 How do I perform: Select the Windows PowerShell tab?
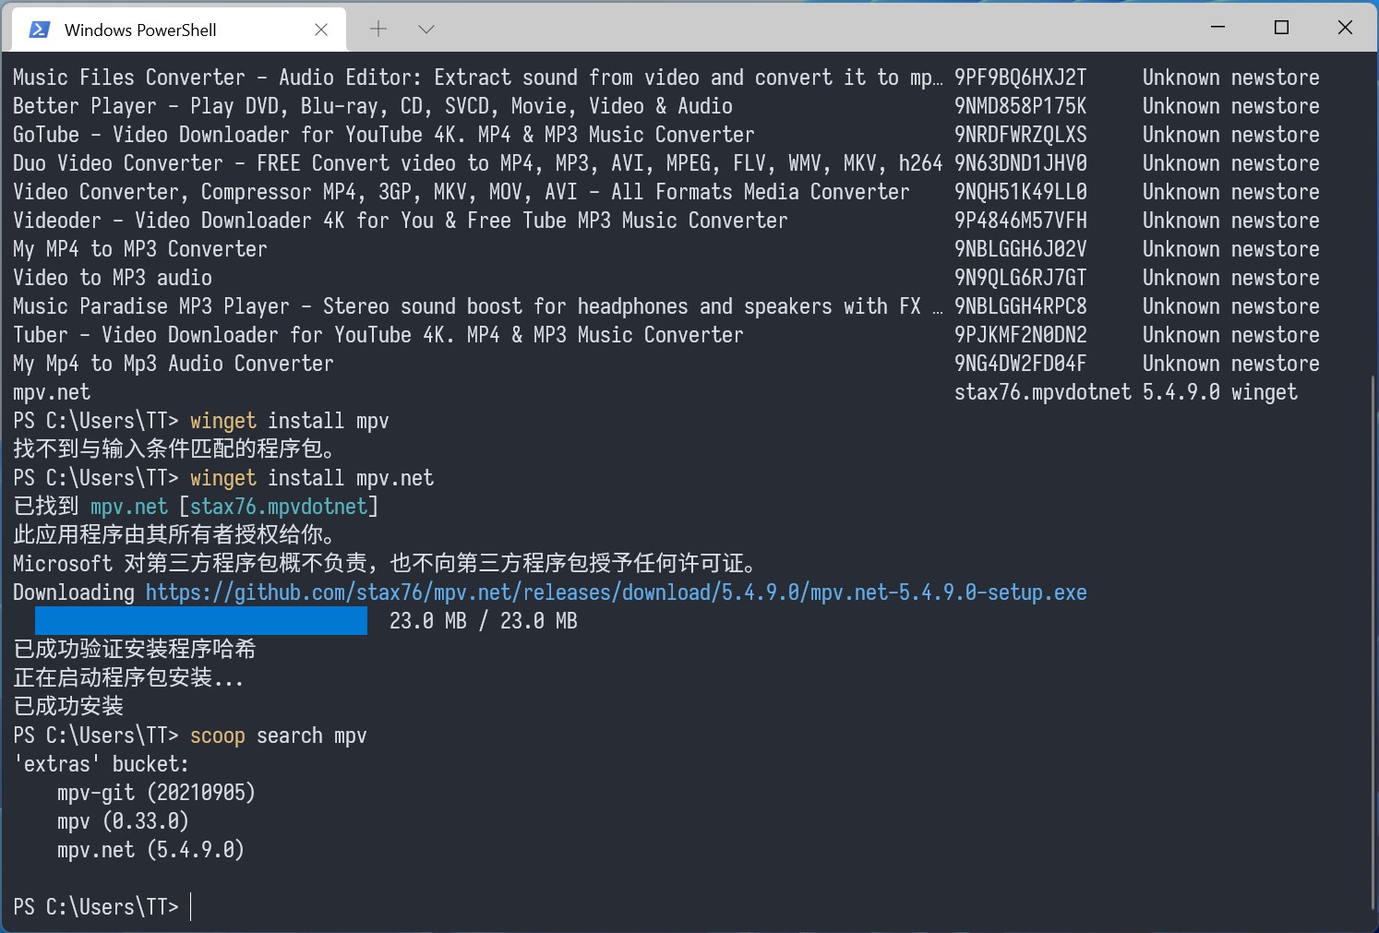point(179,30)
